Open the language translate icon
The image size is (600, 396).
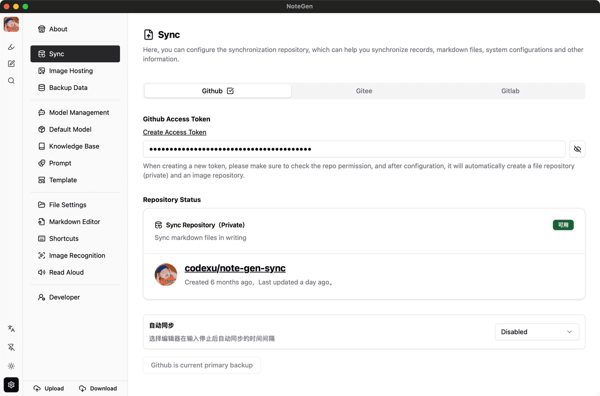11,328
